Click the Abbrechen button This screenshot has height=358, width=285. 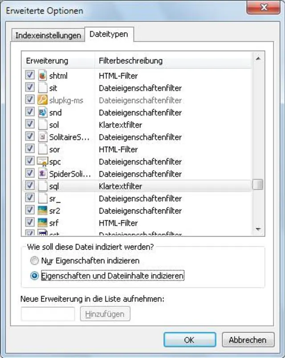point(248,340)
